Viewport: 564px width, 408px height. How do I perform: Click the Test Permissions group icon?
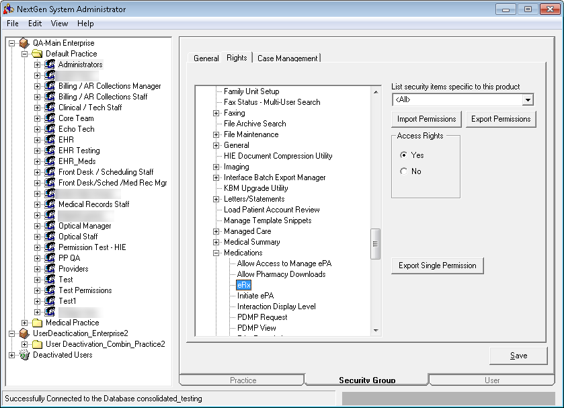tap(50, 290)
